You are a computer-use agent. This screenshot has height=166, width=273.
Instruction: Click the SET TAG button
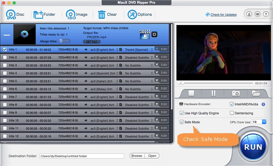[92, 42]
